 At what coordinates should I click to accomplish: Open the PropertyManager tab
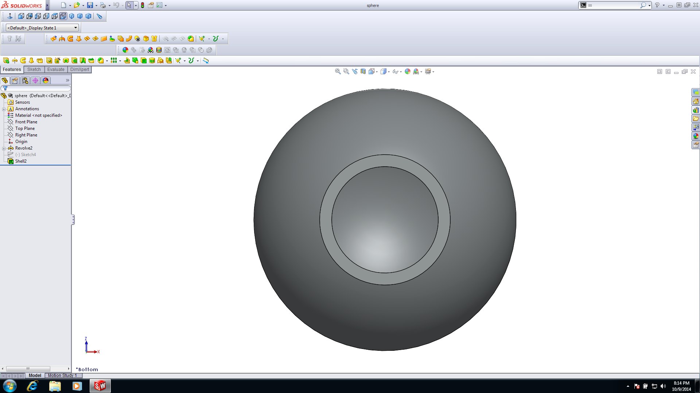tap(15, 80)
